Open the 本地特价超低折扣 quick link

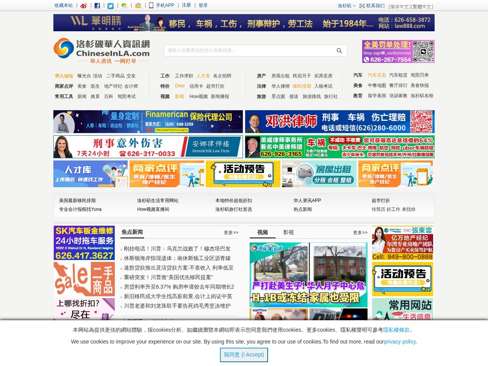(x=234, y=201)
